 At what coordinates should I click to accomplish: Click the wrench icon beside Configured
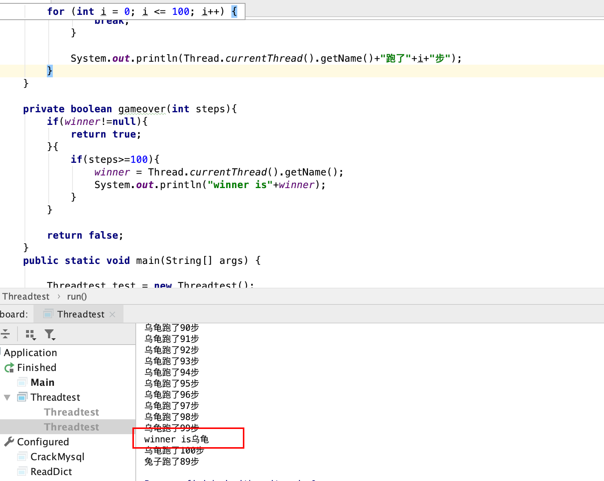pos(9,442)
